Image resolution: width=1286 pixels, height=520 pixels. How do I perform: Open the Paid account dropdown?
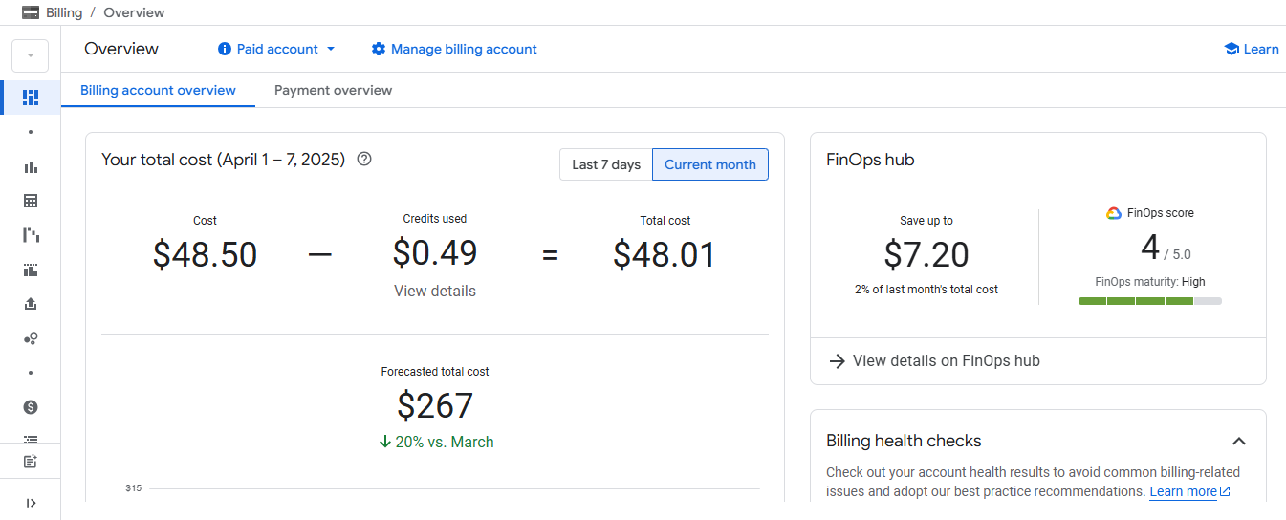276,49
